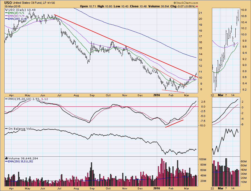Click the 22 date label under the zoom volume panel
The width and height of the screenshot is (251, 191).
pyautogui.click(x=212, y=189)
